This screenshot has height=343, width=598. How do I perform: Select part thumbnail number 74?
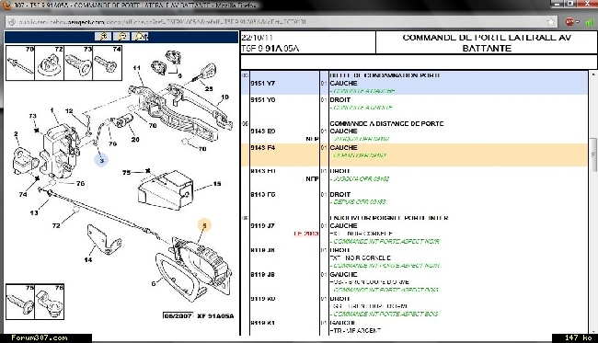click(107, 63)
